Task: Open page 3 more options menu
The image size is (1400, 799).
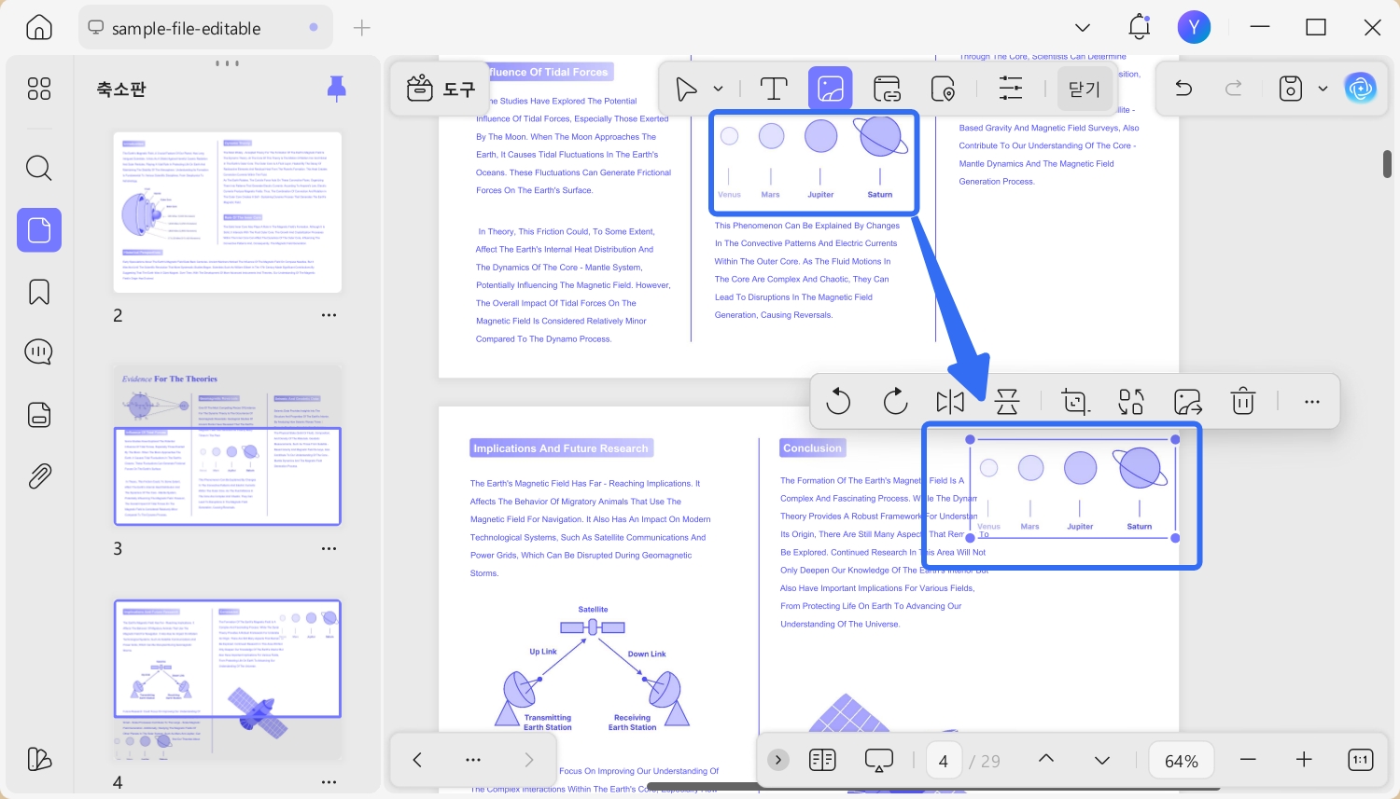Action: coord(329,548)
